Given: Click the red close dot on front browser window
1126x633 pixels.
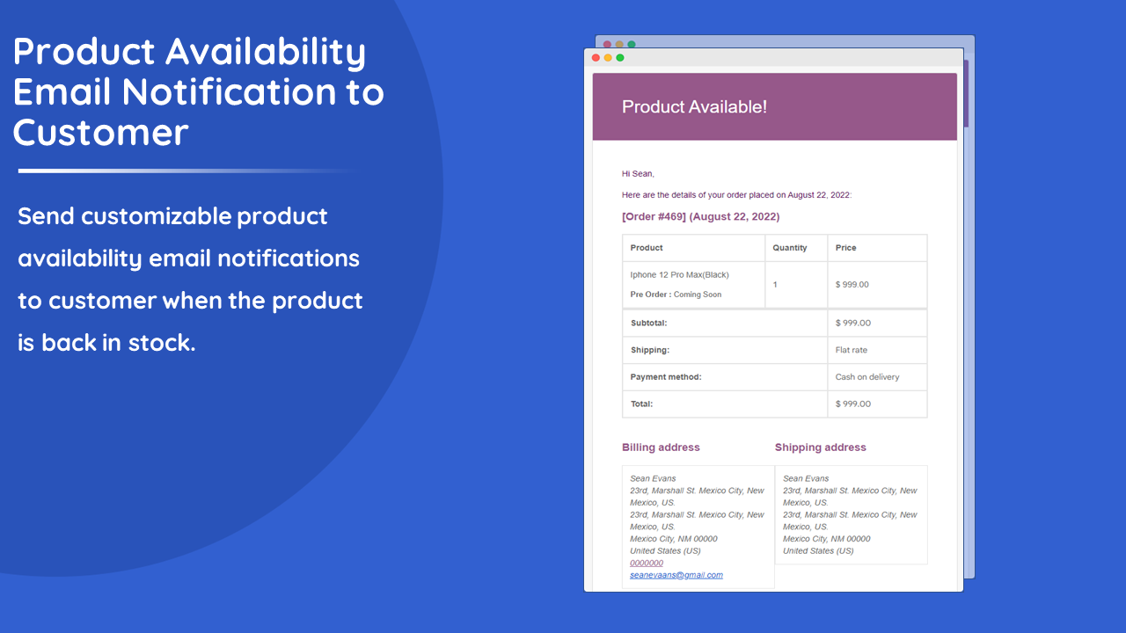Looking at the screenshot, I should pos(596,57).
